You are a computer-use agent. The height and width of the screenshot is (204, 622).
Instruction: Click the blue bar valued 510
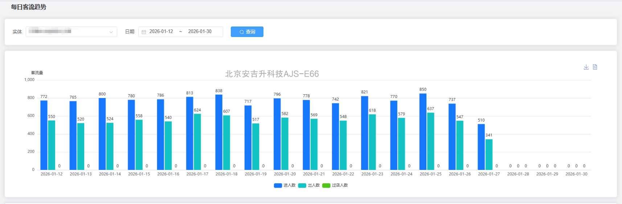481,147
